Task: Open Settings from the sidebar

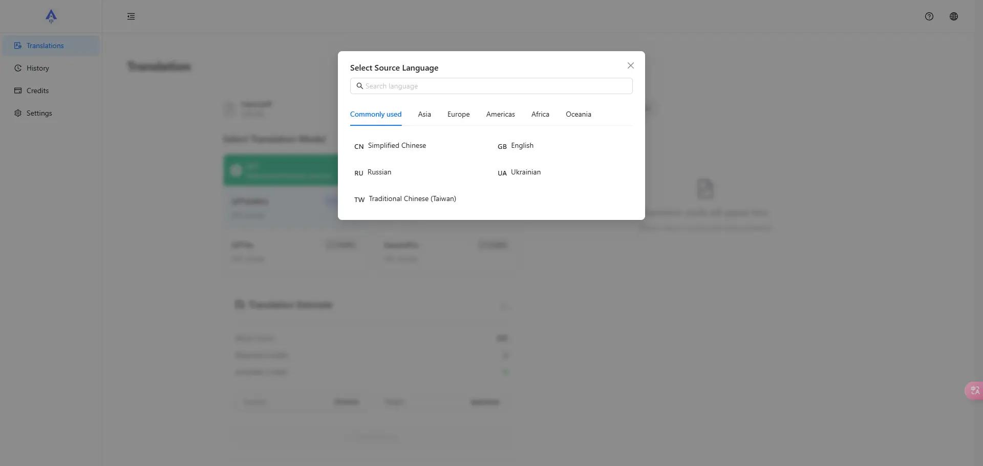Action: coord(39,113)
